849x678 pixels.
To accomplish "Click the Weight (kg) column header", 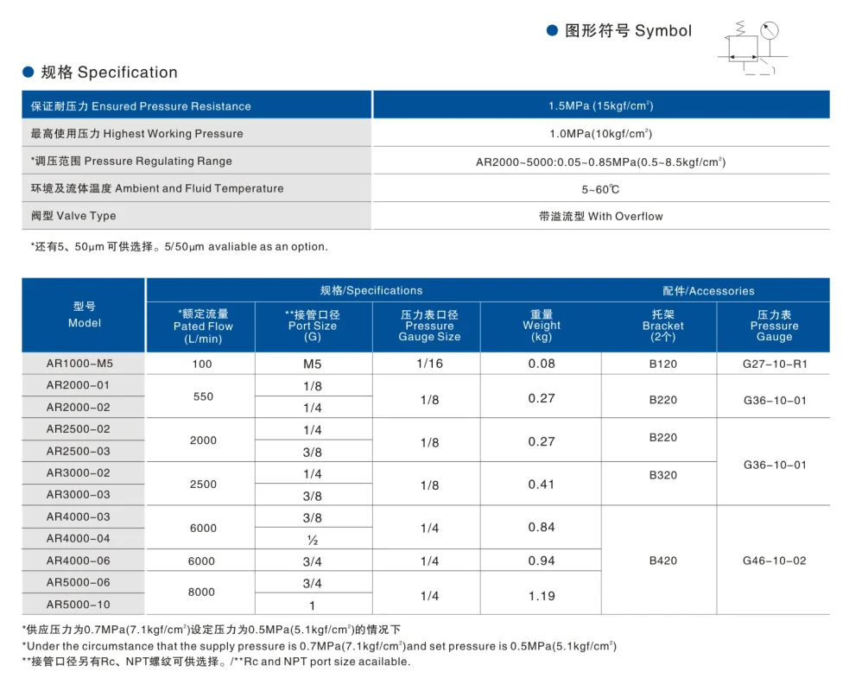I will (542, 326).
